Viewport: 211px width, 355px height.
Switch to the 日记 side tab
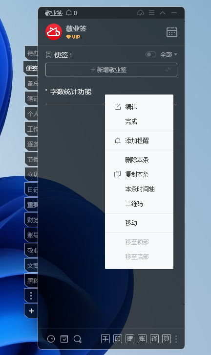click(31, 189)
